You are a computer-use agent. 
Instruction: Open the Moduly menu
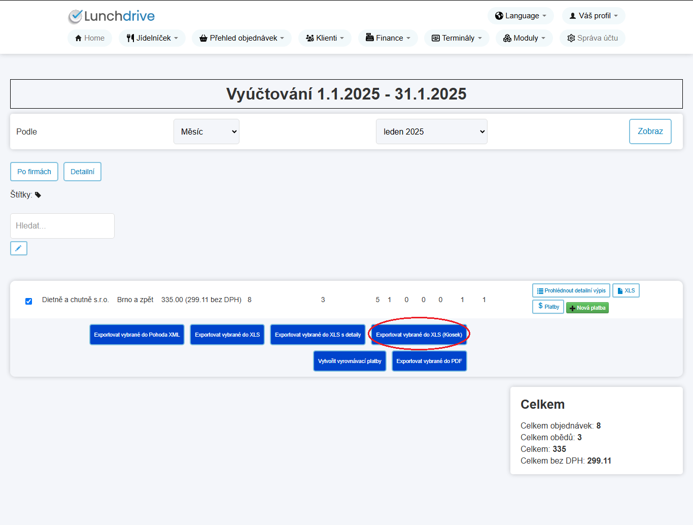point(524,38)
